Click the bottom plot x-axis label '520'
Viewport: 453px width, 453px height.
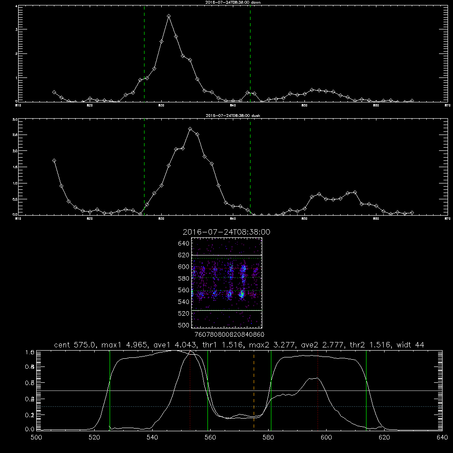[x=94, y=438]
